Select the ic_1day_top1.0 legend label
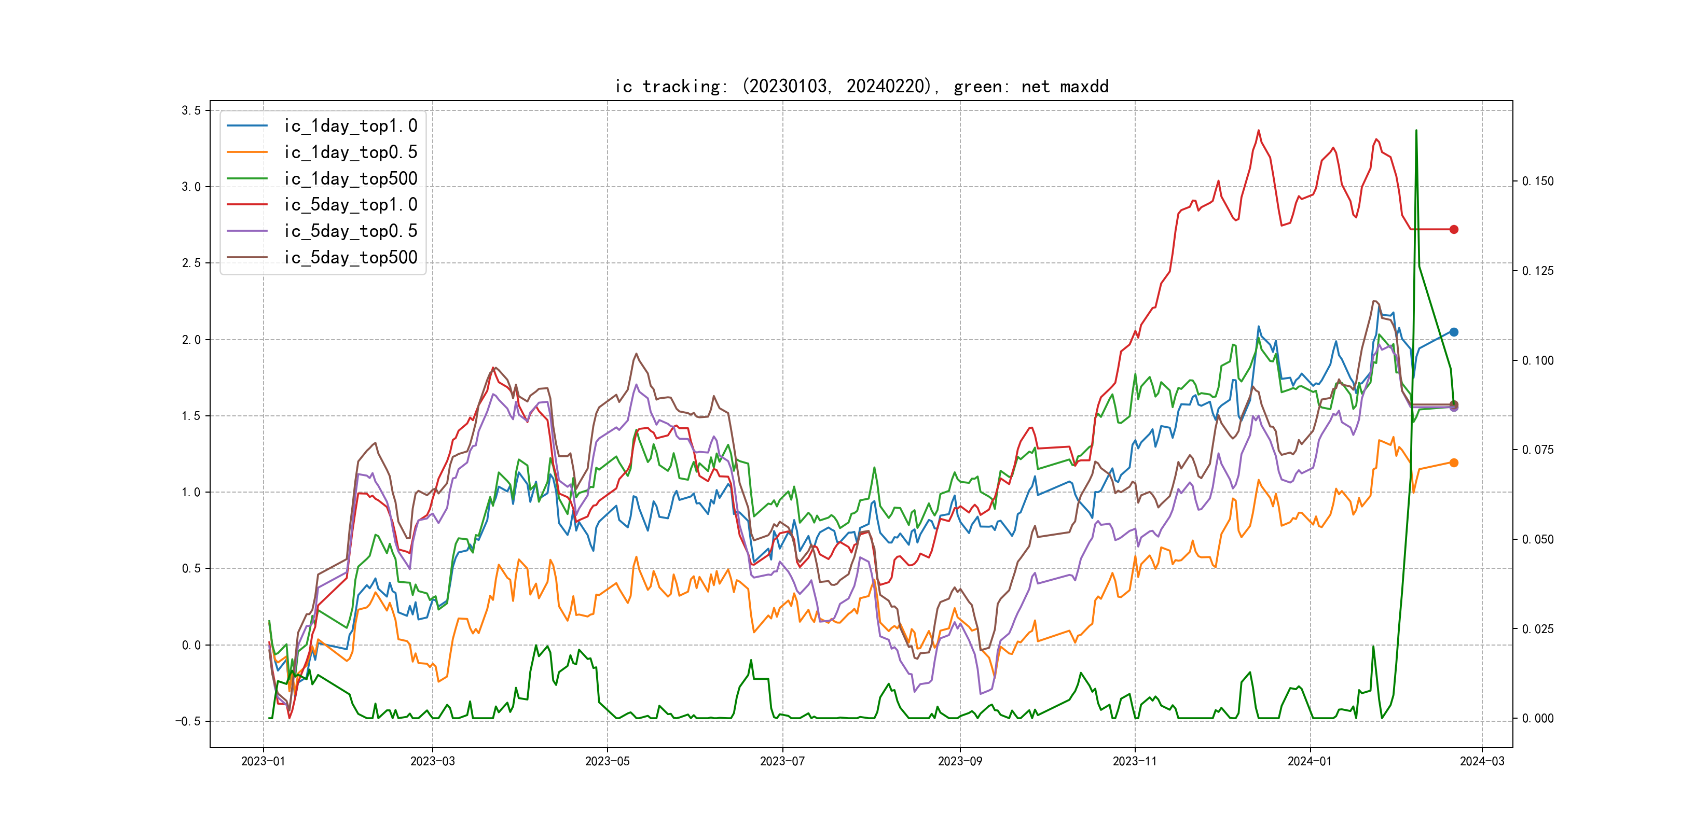The width and height of the screenshot is (1681, 840). 350,126
